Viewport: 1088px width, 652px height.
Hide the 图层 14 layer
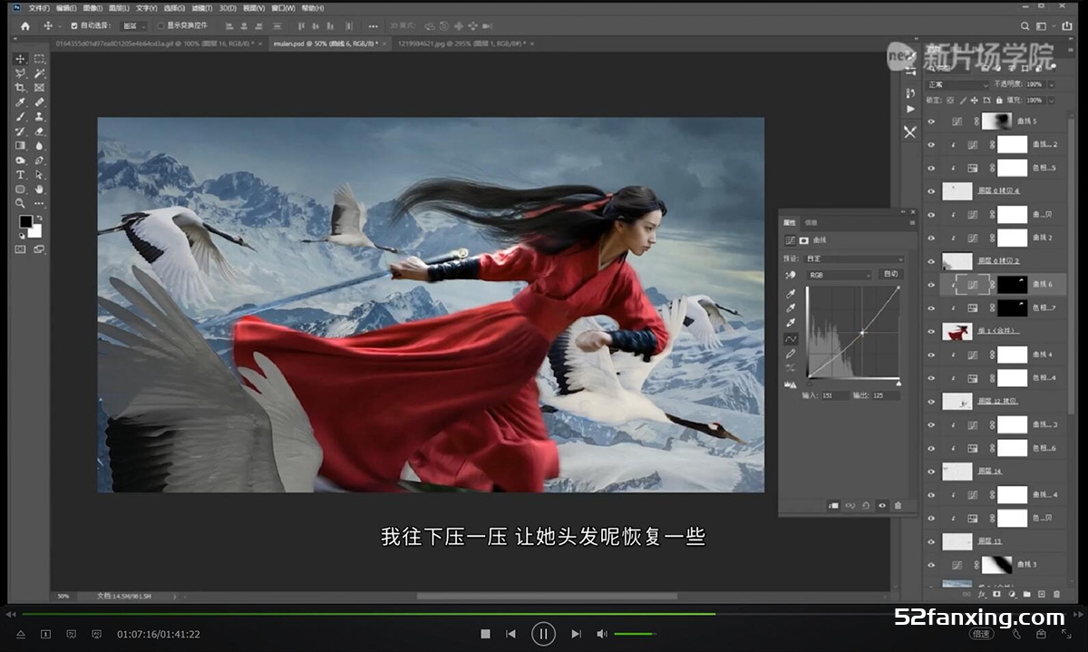pos(930,472)
